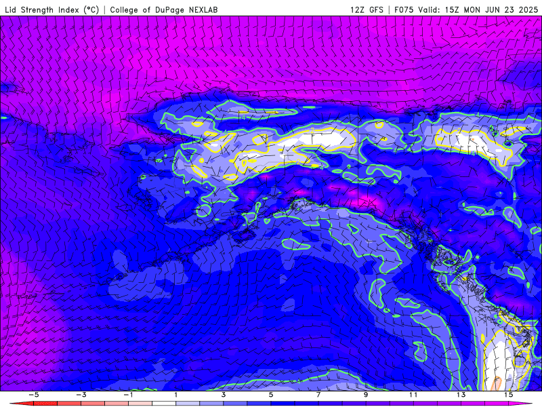
Task: Click the "3" color scale label
Action: (224, 395)
